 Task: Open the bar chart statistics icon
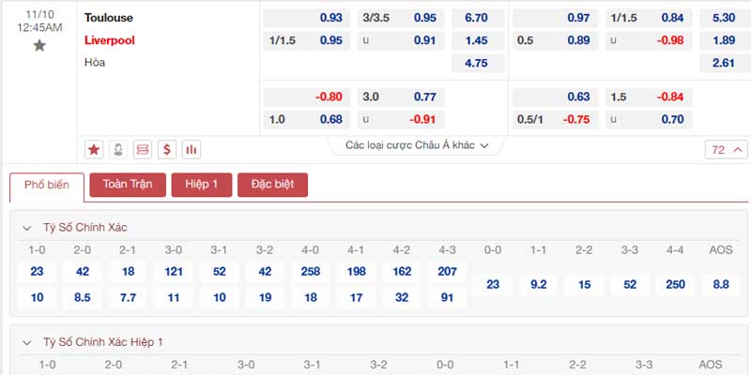(x=192, y=150)
